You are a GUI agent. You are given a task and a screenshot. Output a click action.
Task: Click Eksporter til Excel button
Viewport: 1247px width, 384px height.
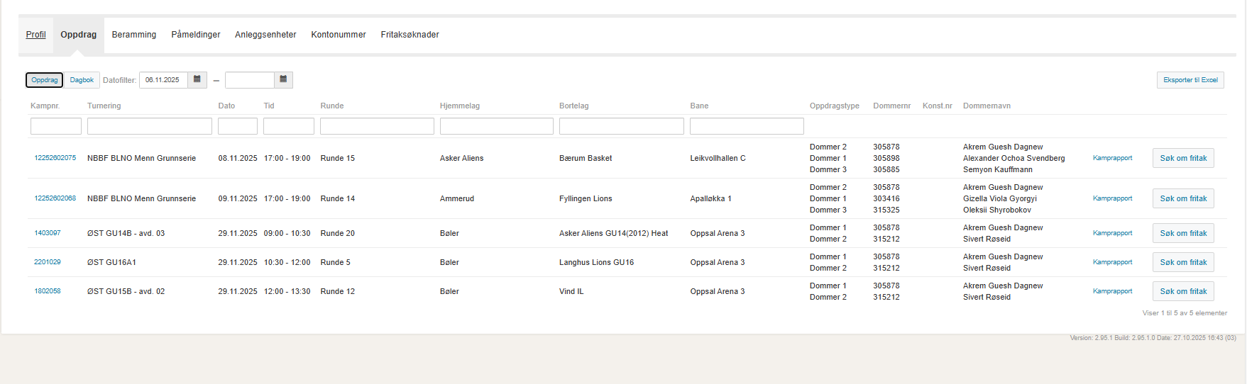pos(1190,80)
